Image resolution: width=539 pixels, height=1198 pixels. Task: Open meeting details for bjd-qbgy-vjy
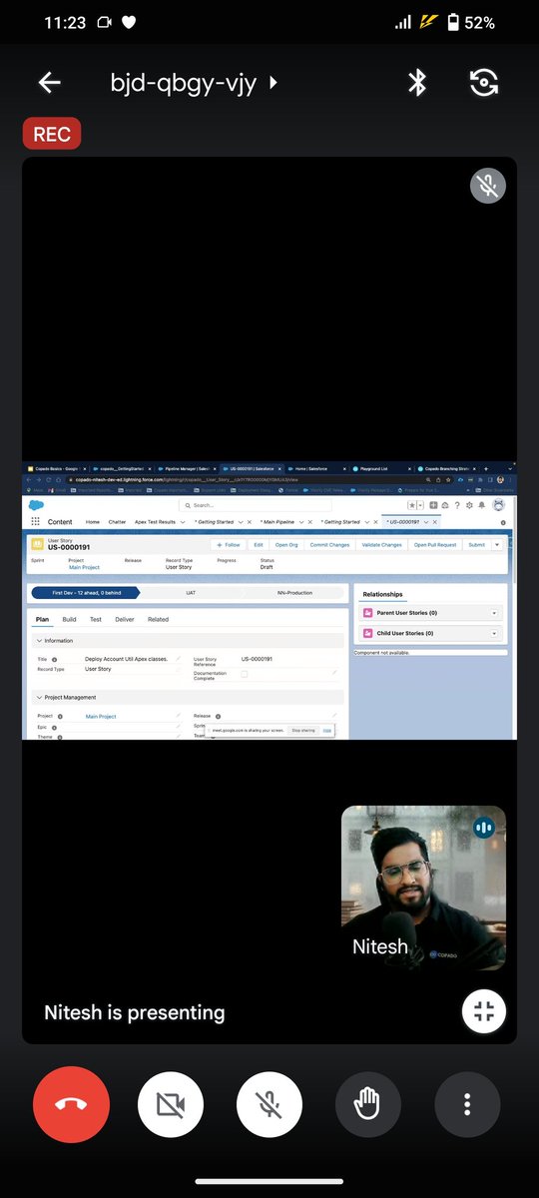click(x=194, y=83)
